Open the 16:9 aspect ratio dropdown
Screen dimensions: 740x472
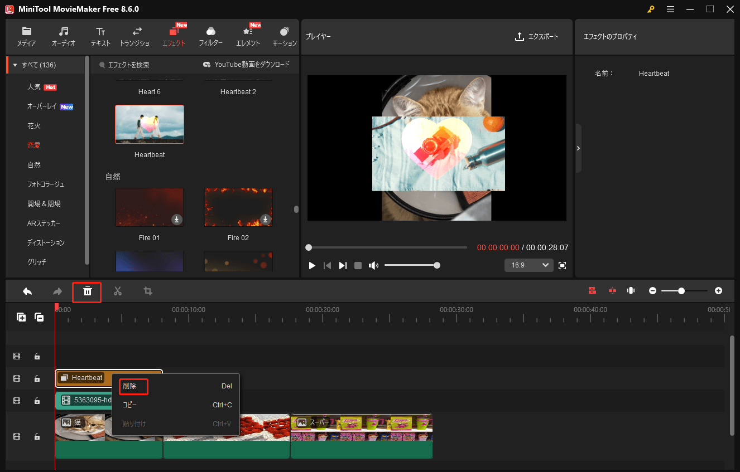pos(528,265)
